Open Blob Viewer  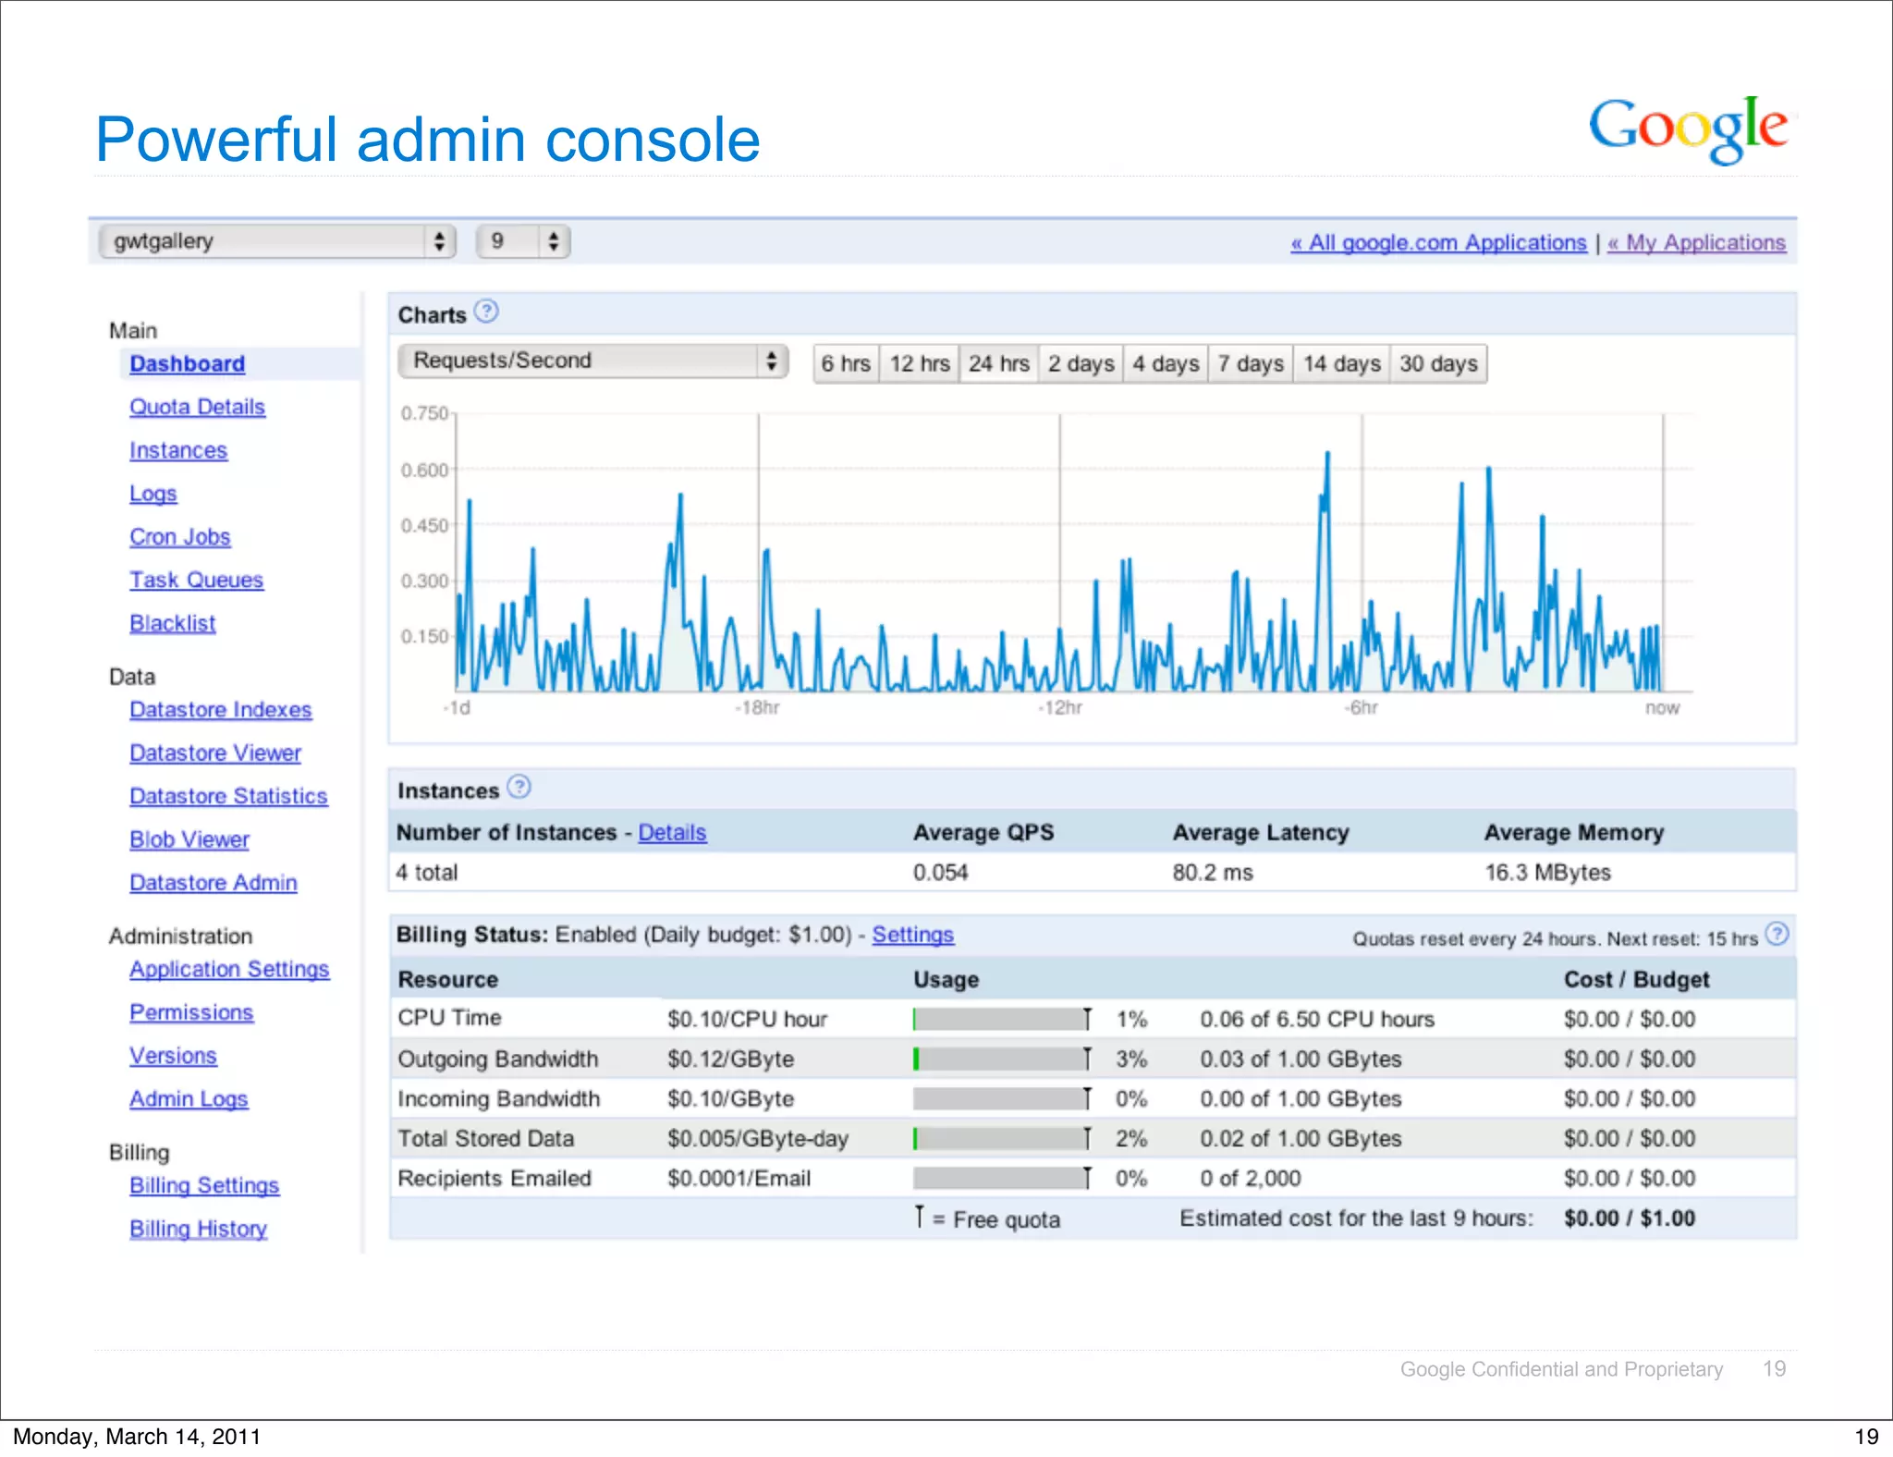click(x=189, y=839)
